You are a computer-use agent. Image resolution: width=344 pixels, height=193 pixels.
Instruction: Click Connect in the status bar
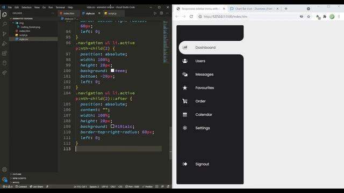21,187
